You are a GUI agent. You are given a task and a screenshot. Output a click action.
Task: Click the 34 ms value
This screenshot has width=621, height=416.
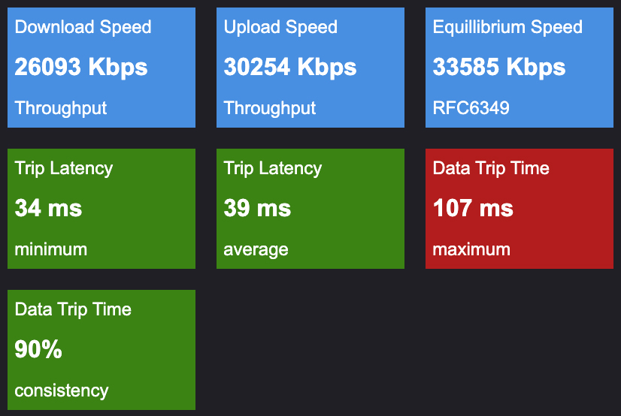pos(48,208)
